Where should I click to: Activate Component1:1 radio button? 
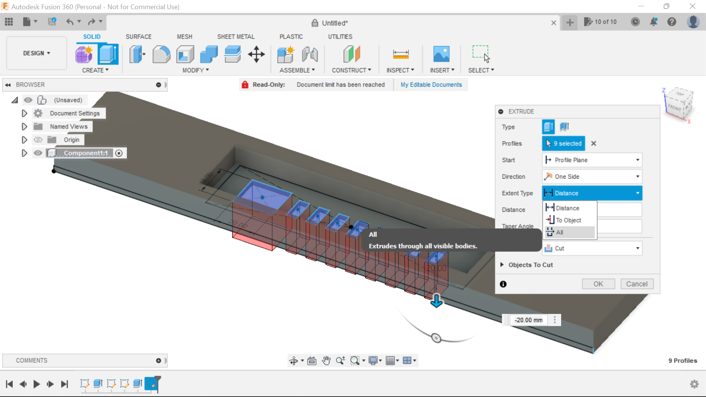119,153
